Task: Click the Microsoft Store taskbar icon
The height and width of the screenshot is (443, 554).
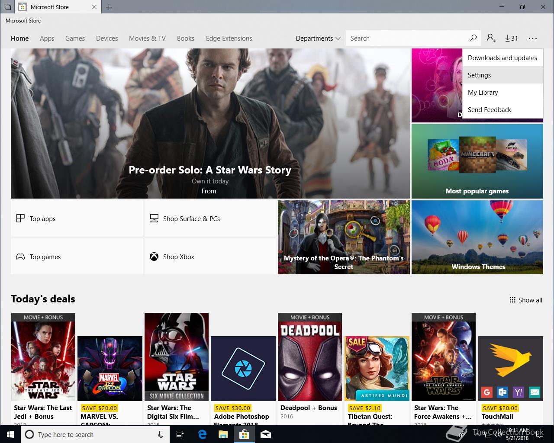Action: tap(244, 434)
